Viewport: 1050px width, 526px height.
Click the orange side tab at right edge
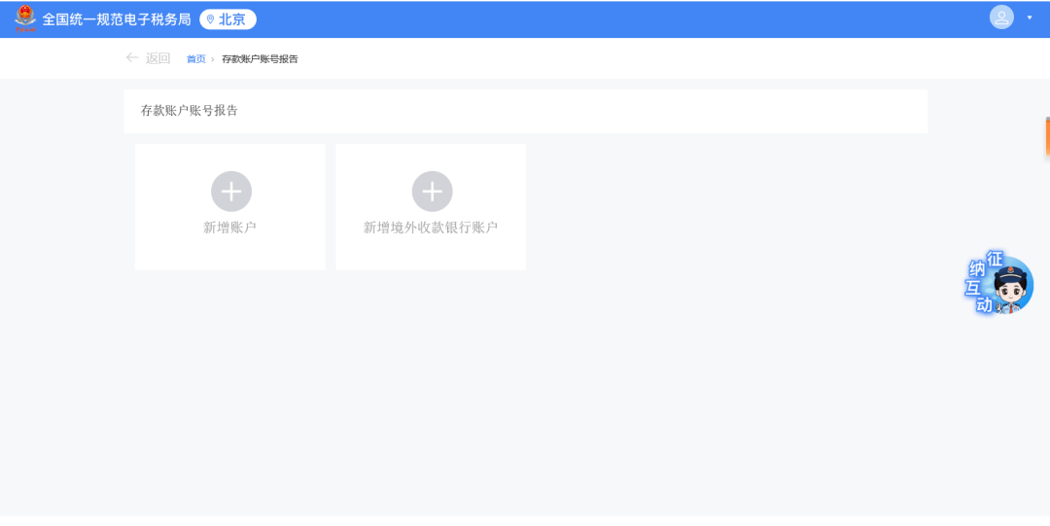pos(1047,137)
